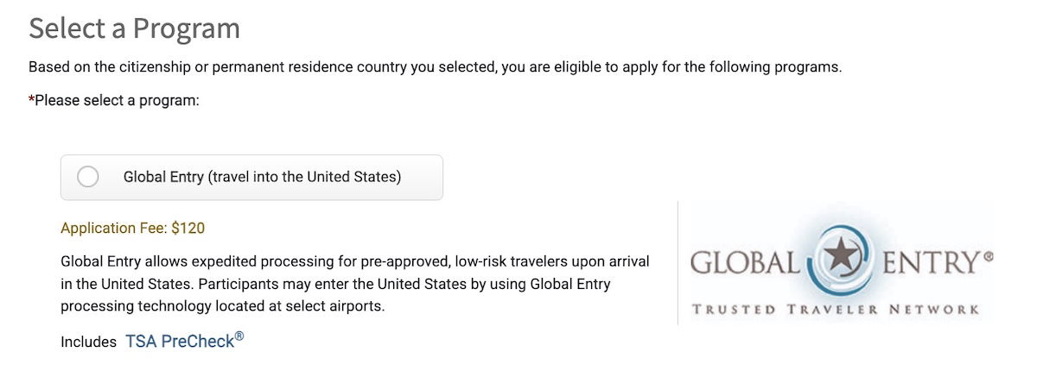Click the Select a Program heading
Image resolution: width=1037 pixels, height=371 pixels.
pyautogui.click(x=134, y=28)
